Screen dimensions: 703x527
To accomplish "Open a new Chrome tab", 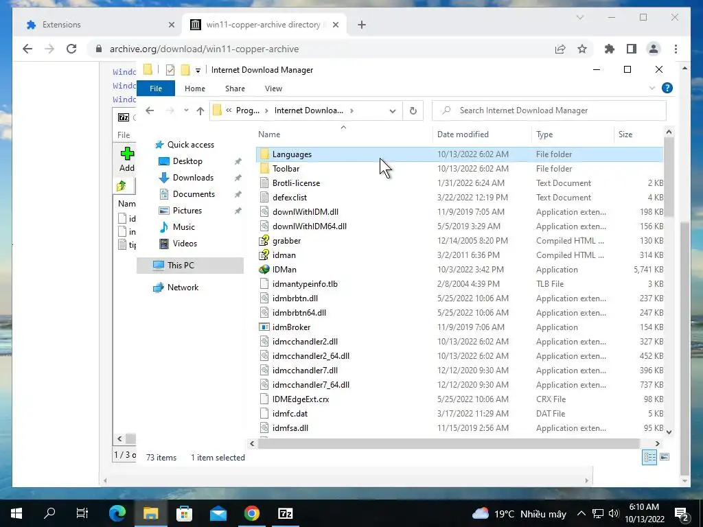I will tap(362, 25).
